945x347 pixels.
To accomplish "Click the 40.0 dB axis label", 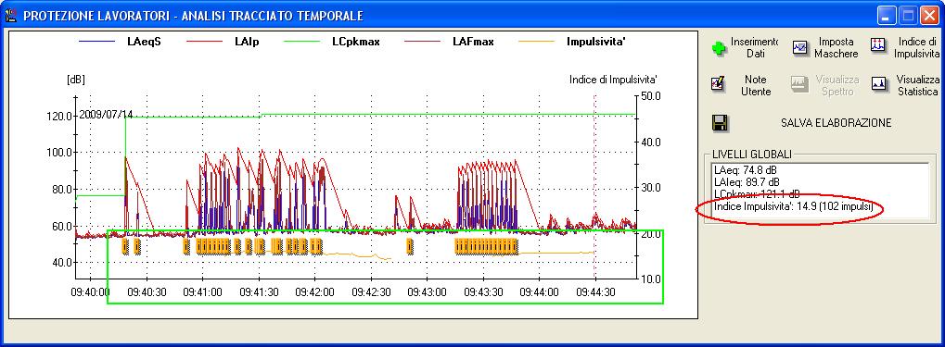I will point(61,263).
